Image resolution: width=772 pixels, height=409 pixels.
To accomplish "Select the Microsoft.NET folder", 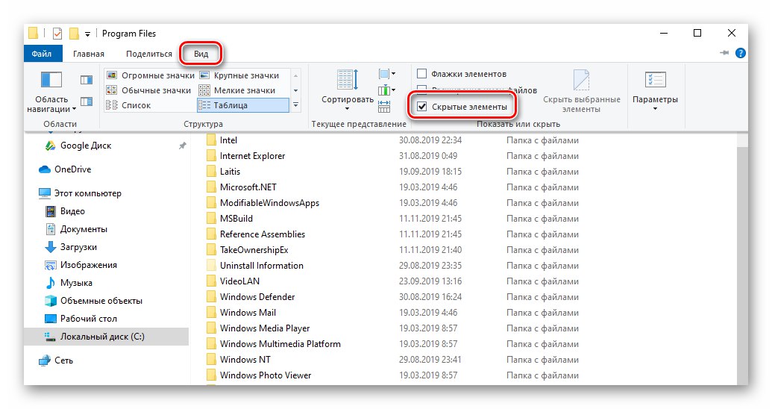I will tap(248, 187).
